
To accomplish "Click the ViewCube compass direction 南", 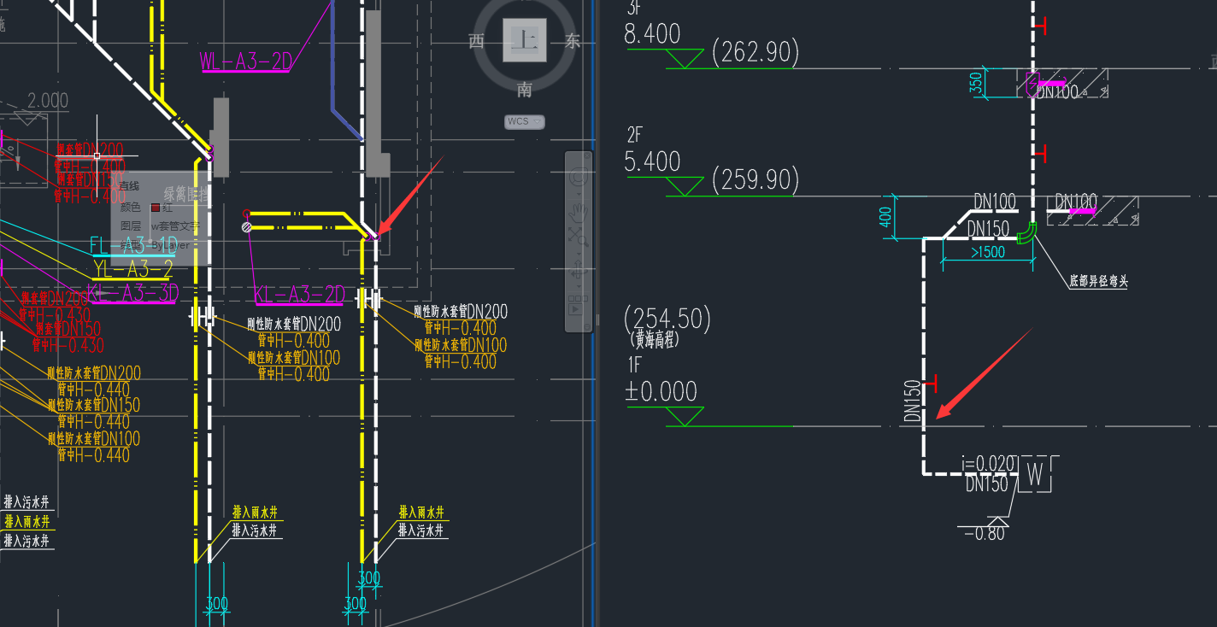I will coord(524,89).
